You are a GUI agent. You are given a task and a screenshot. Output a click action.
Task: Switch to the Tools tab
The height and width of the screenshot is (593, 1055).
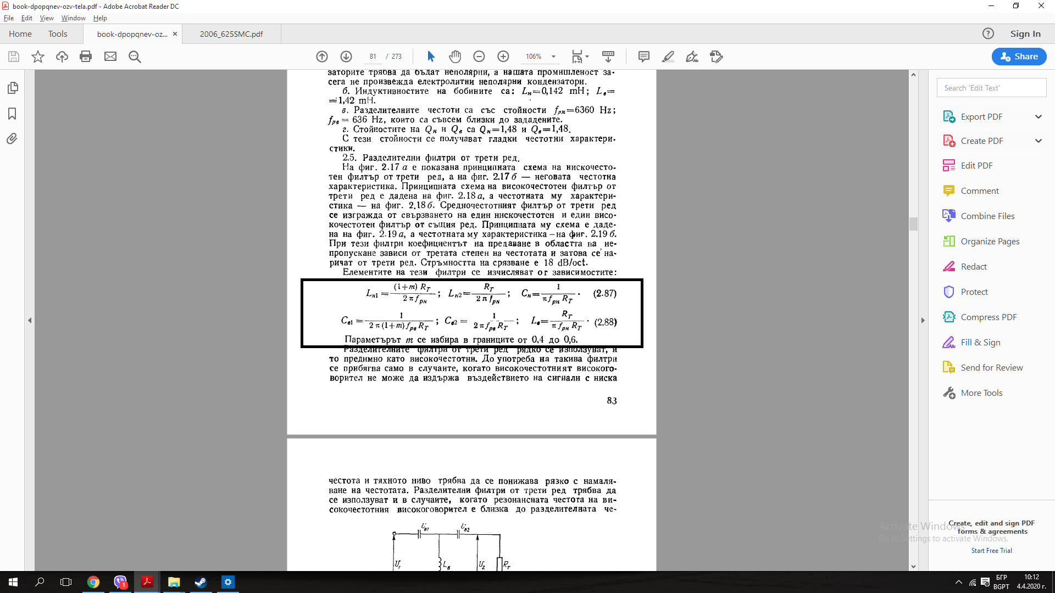pos(58,33)
